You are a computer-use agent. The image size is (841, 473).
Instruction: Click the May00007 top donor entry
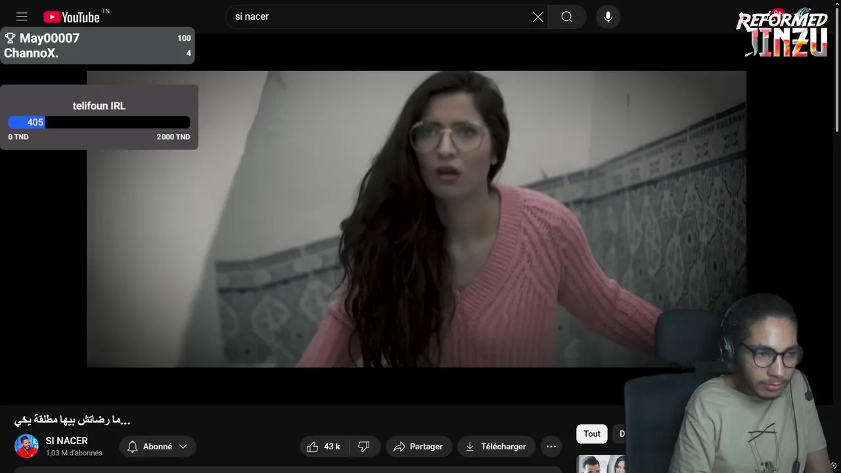[97, 38]
